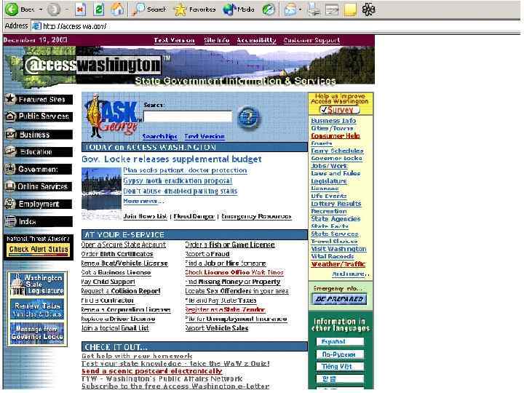This screenshot has width=524, height=393.
Task: Click the Check Alert Status button
Action: [39, 250]
